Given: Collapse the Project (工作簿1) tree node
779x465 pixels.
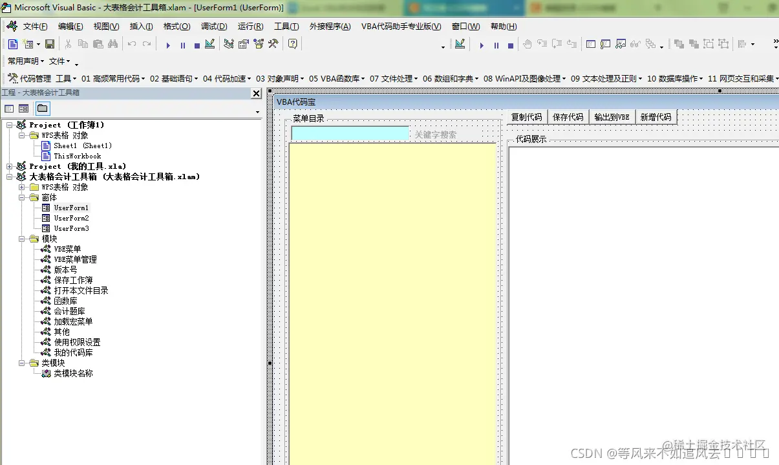Looking at the screenshot, I should click(10, 125).
